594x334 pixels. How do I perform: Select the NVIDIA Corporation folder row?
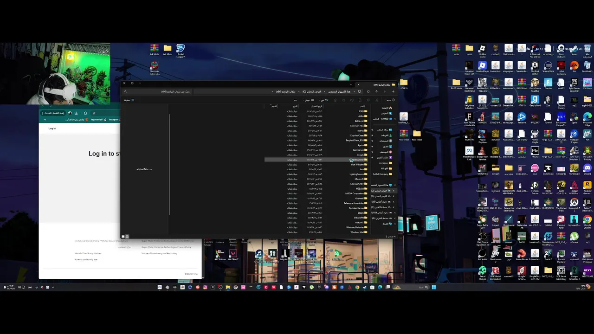[x=316, y=193]
